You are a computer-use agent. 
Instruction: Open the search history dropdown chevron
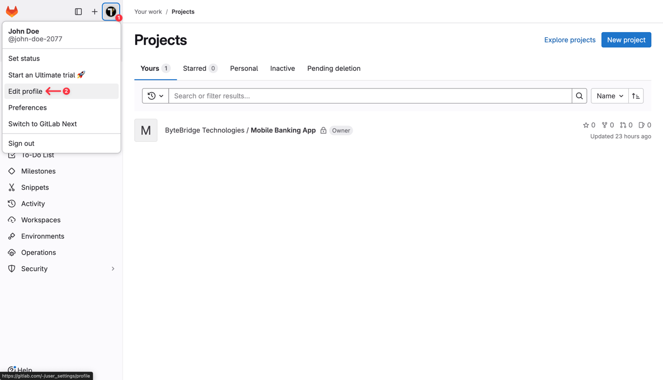(161, 96)
